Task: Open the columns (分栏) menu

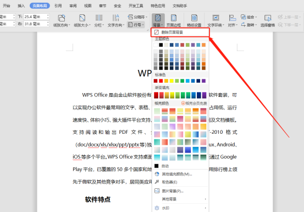Action: pos(99,20)
